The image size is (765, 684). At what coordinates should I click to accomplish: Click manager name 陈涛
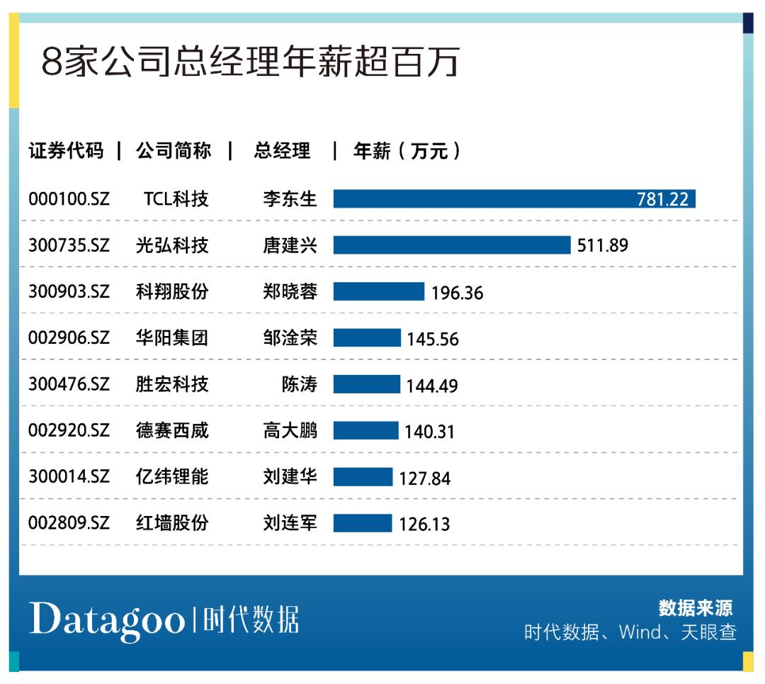tap(300, 384)
